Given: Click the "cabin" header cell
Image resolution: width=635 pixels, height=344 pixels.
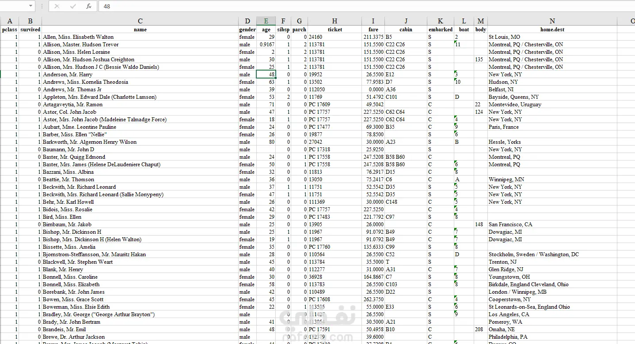Looking at the screenshot, I should point(406,30).
